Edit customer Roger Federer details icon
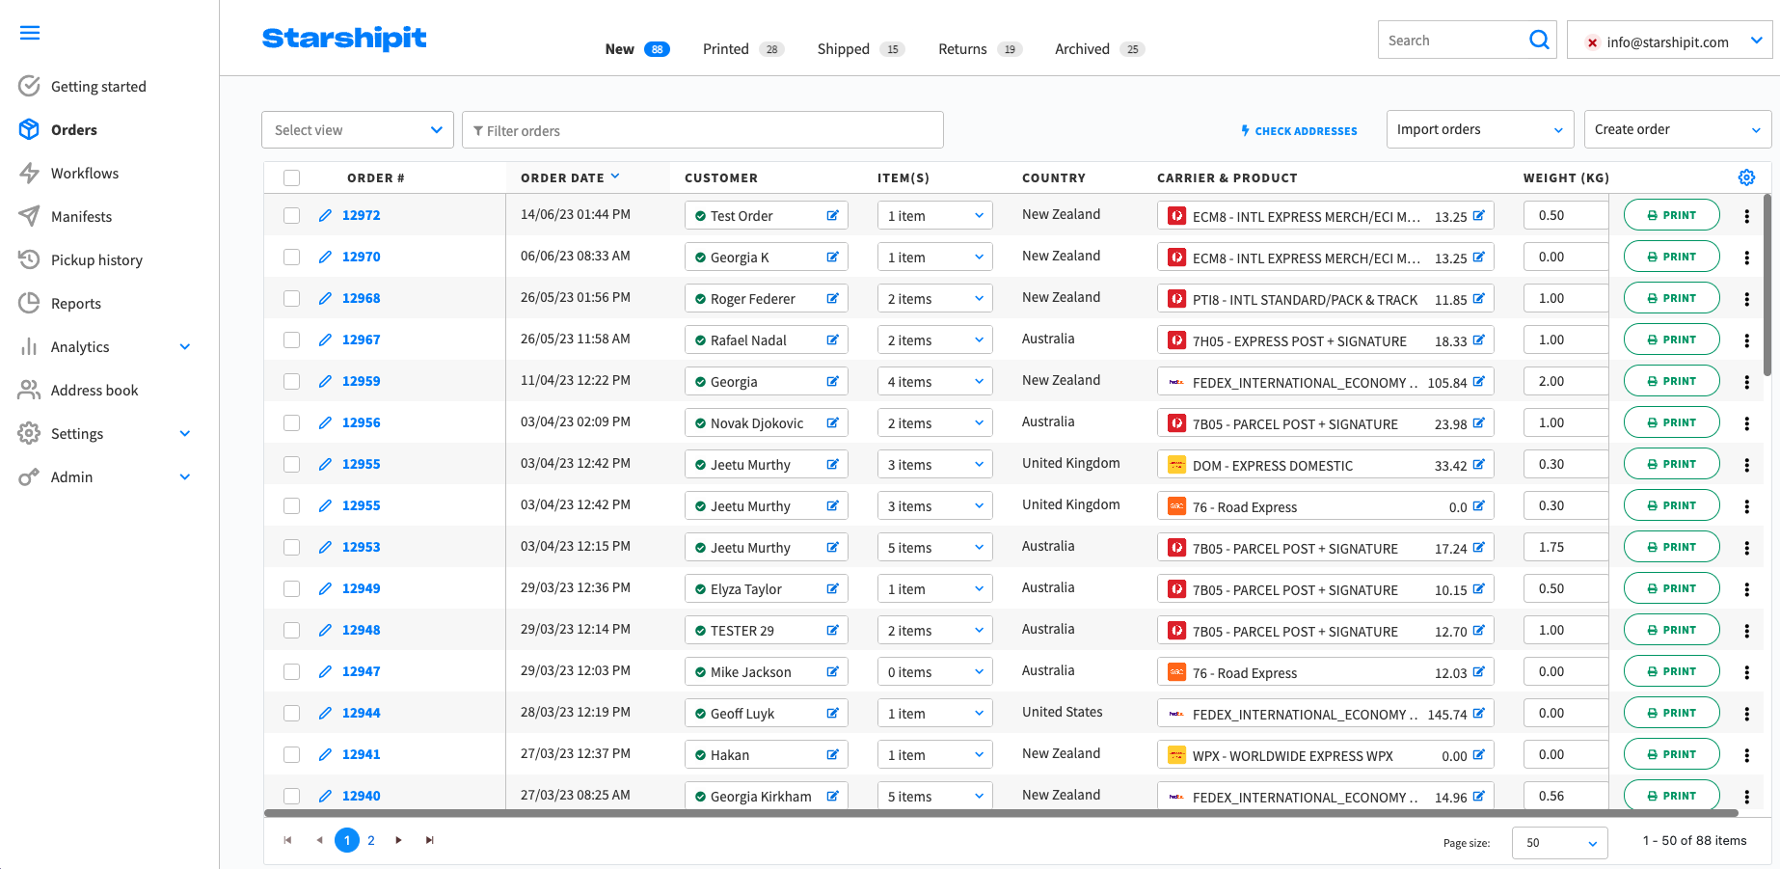 click(832, 299)
